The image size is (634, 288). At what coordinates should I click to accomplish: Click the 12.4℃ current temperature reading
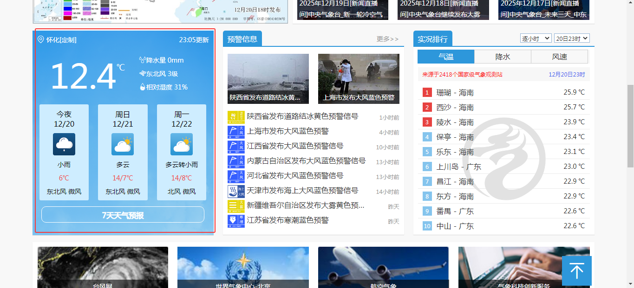[87, 77]
